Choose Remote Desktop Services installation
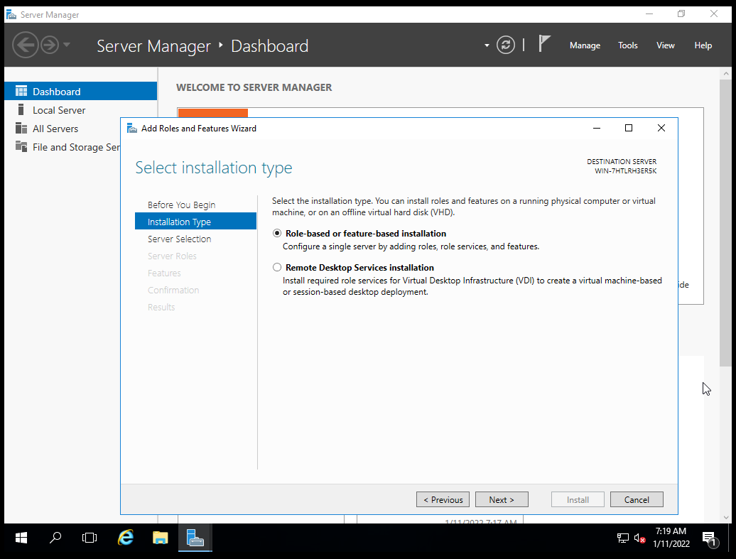This screenshot has height=559, width=736. coord(277,267)
